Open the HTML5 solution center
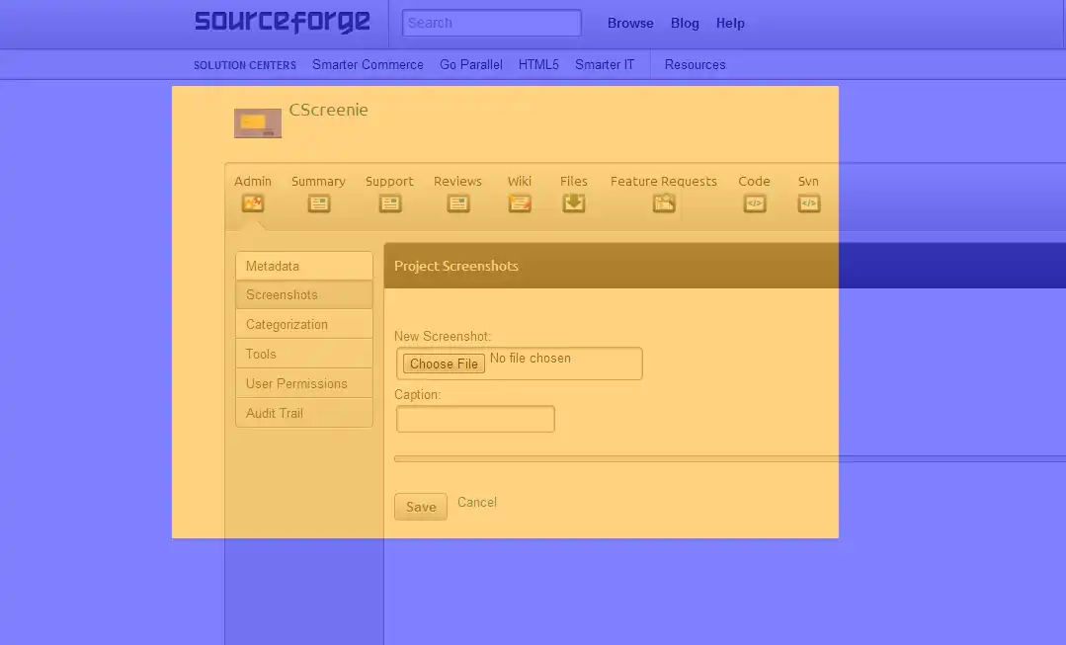This screenshot has width=1066, height=645. [x=538, y=64]
